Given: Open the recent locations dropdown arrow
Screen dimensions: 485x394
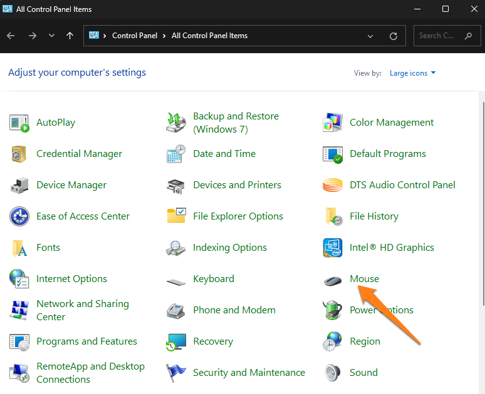Looking at the screenshot, I should click(x=51, y=36).
